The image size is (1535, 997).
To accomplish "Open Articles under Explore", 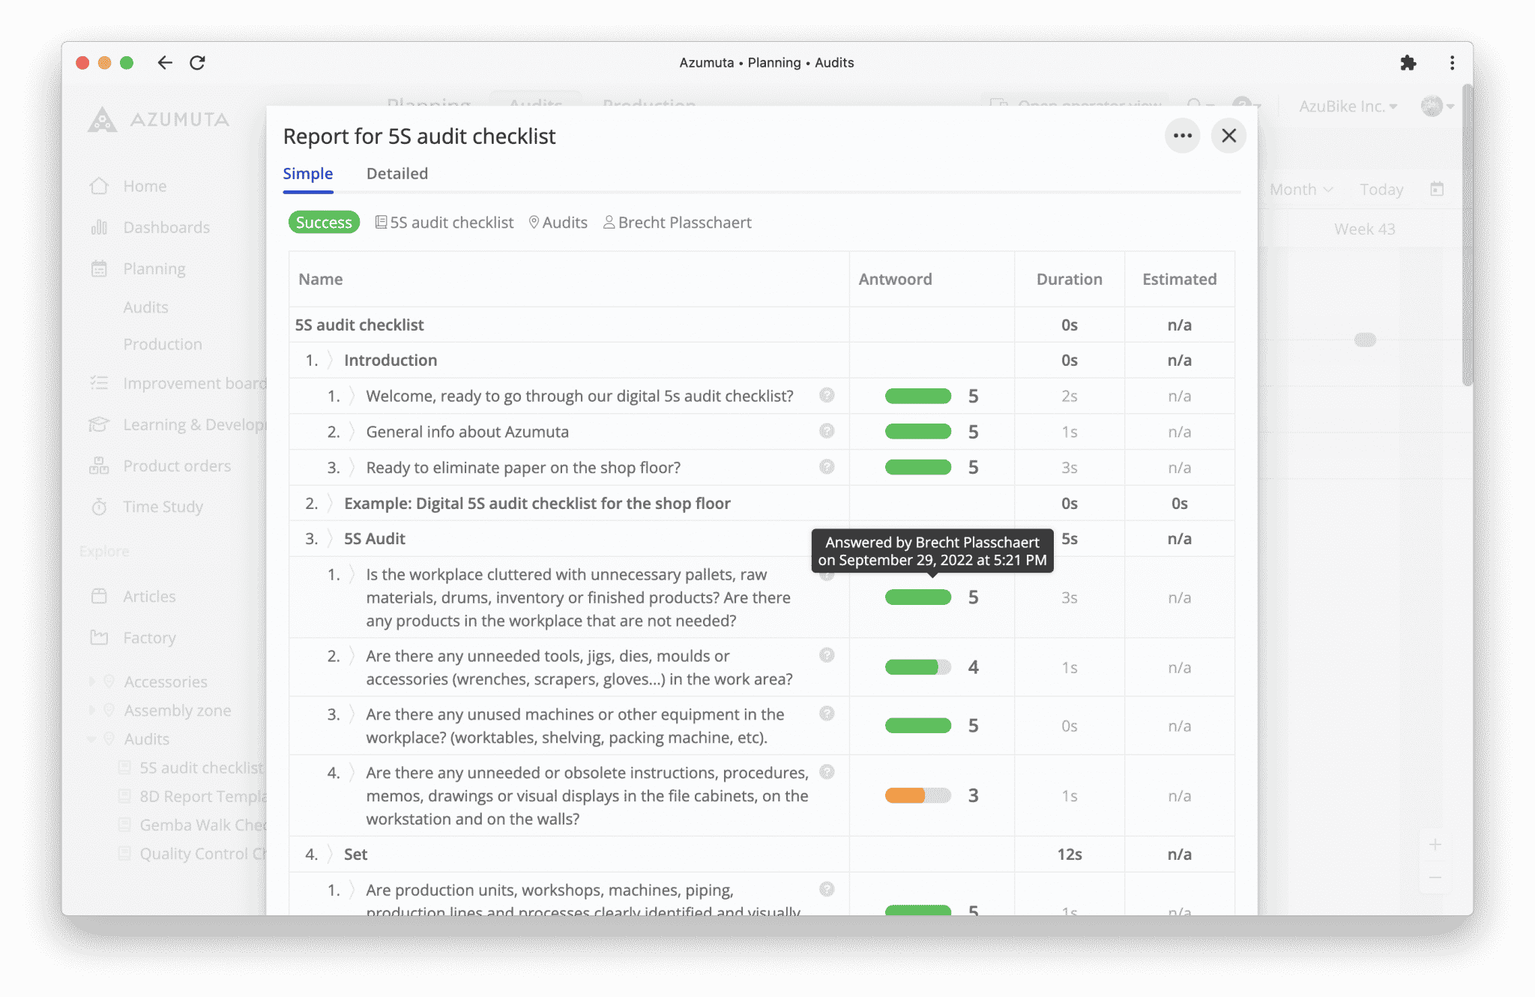I will point(149,596).
